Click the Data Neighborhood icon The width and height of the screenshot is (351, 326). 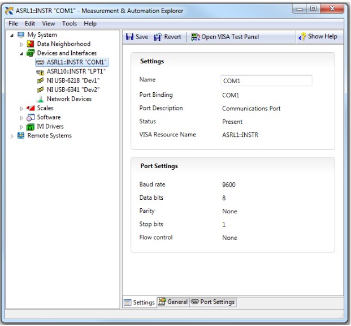pos(31,44)
